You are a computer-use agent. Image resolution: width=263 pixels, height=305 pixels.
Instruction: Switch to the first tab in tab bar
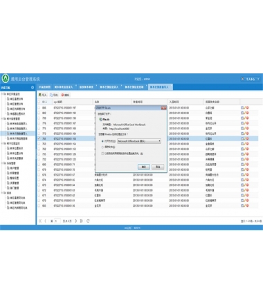point(44,87)
